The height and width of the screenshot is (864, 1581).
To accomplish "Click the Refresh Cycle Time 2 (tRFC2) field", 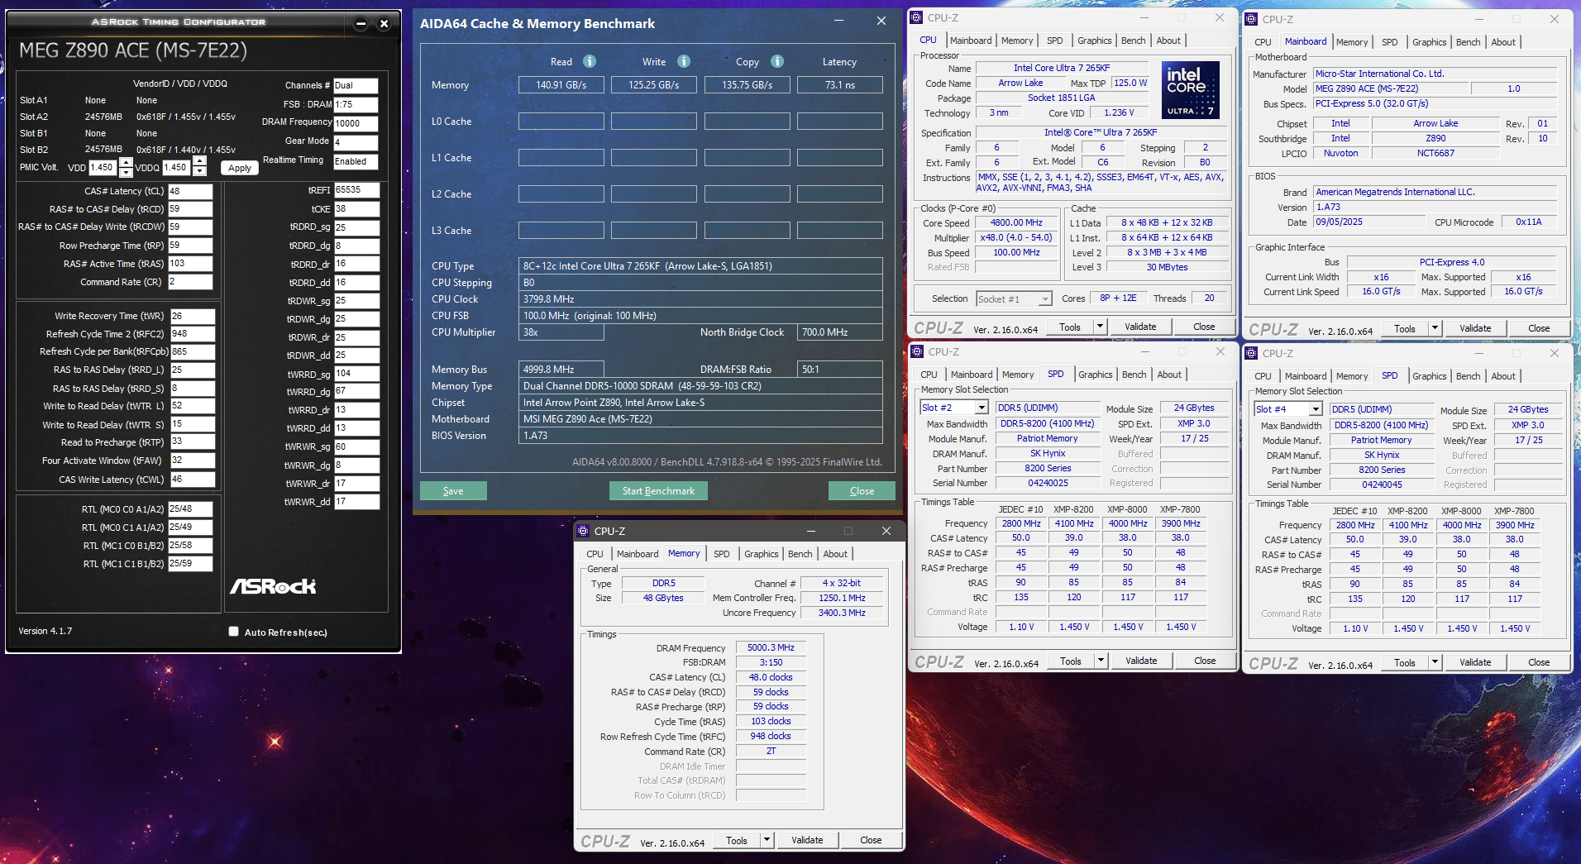I will tap(193, 334).
